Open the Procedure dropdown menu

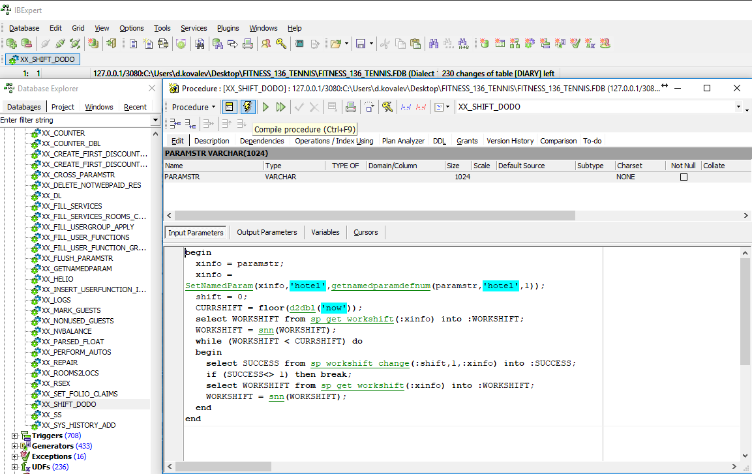click(x=194, y=107)
